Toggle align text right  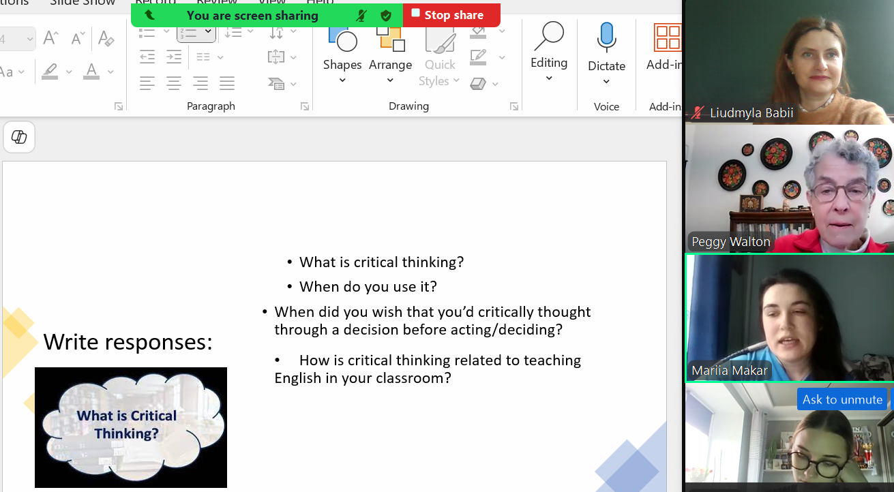[x=200, y=83]
